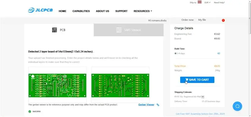Click the JLCPCB logo
The width and height of the screenshot is (251, 117).
pyautogui.click(x=40, y=10)
